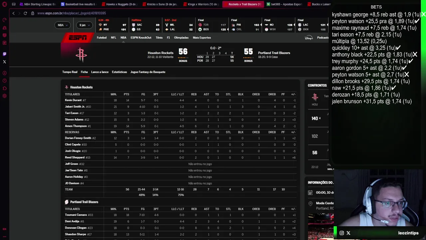This screenshot has height=240, width=426.
Task: Open Futebol in ESPN navigation
Action: tap(102, 38)
